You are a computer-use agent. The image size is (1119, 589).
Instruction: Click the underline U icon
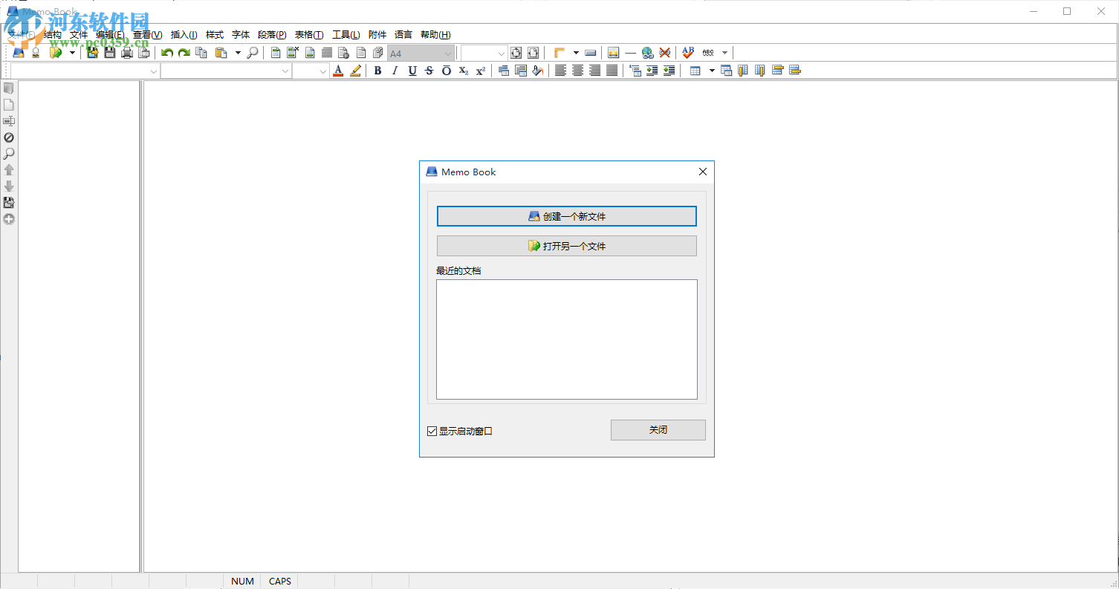pyautogui.click(x=412, y=71)
